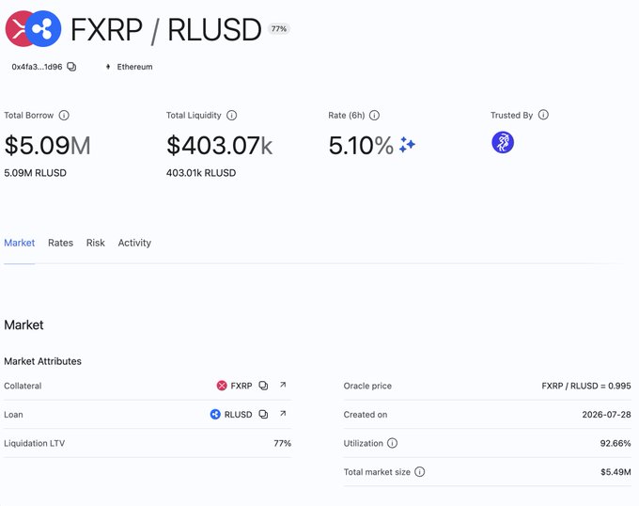Click the Collateral row label
The width and height of the screenshot is (639, 506).
[23, 386]
